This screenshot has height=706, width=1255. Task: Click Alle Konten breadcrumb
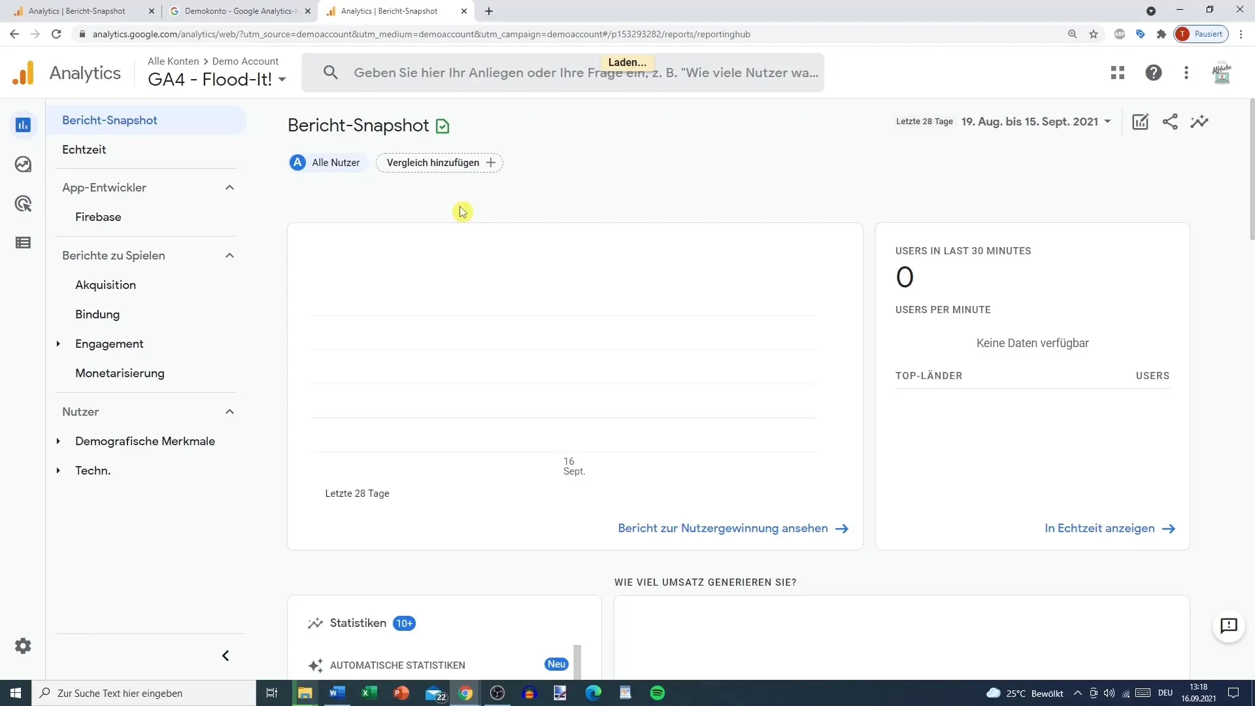point(173,61)
